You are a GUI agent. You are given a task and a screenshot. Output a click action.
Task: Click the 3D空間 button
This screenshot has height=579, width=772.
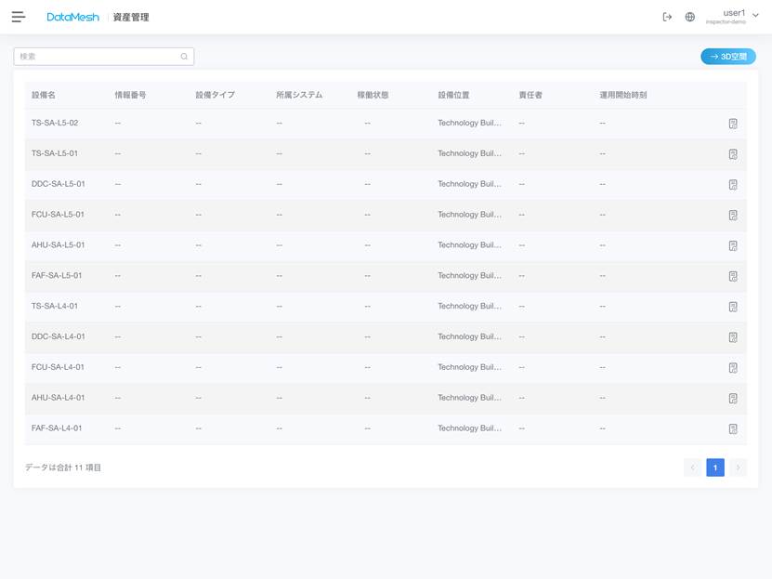(x=728, y=57)
